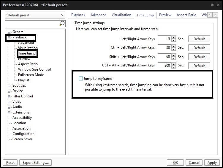Confirm with the OK button
This screenshot has width=223, height=168.
175,163
